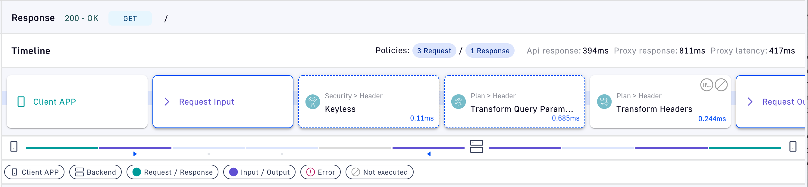Toggle the Backend legend chip
This screenshot has height=187, width=808.
click(96, 172)
